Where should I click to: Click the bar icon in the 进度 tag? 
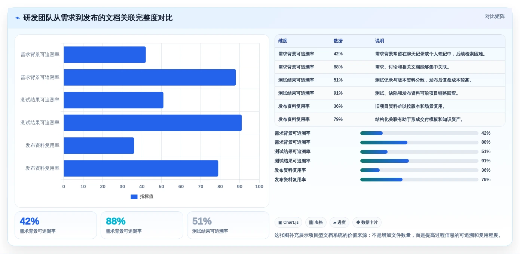tap(335, 223)
